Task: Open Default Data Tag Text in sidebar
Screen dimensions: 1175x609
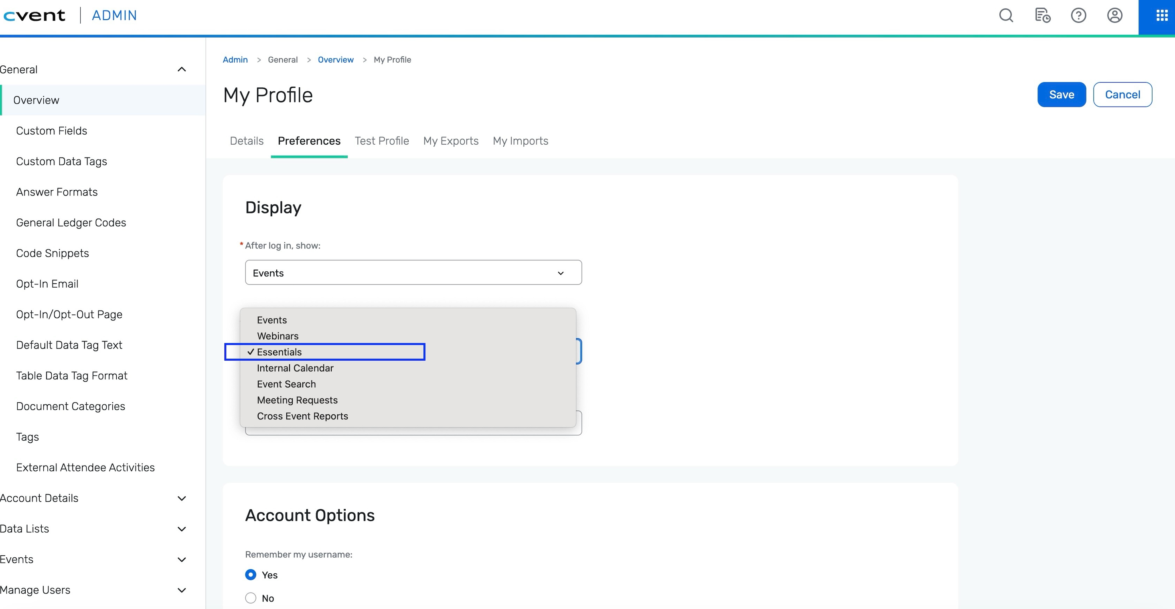Action: [x=69, y=345]
